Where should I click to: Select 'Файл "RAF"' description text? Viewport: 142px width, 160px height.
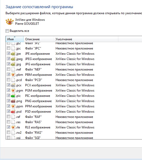pyautogui.click(x=33, y=117)
